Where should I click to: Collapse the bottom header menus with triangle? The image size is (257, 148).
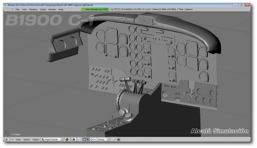click(x=12, y=139)
